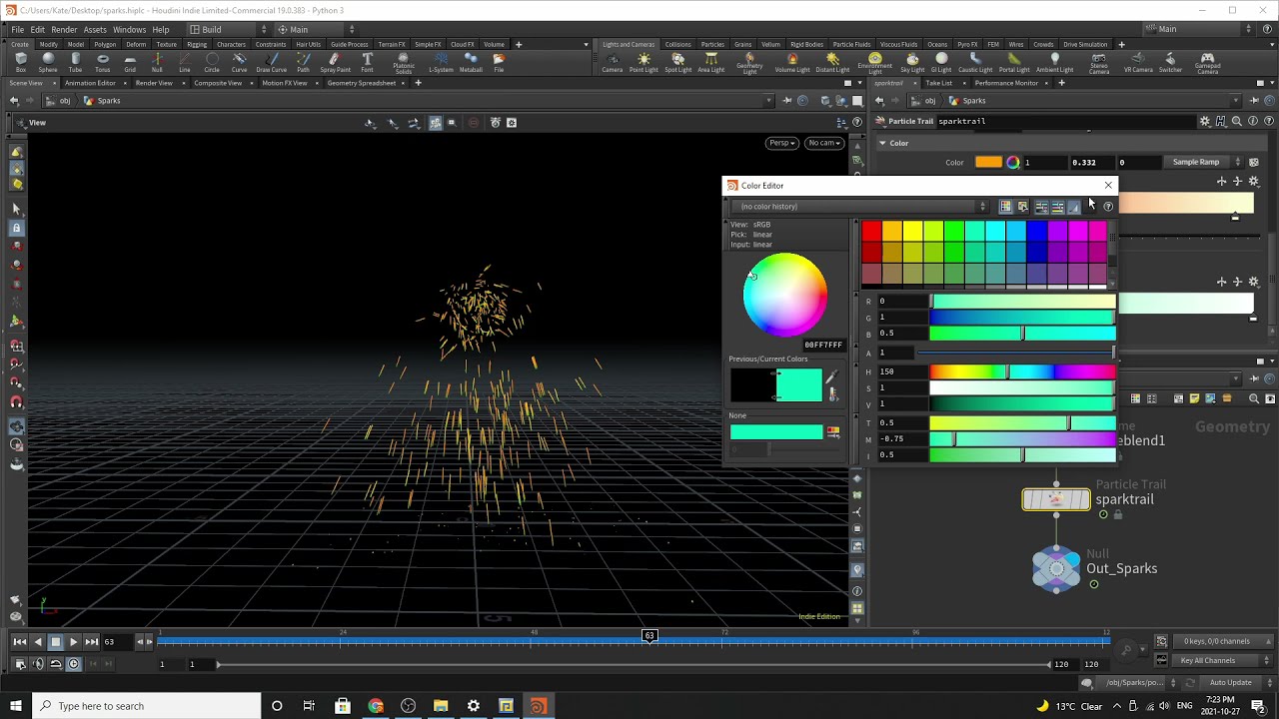Choose the Metaball shelf tool
This screenshot has width=1279, height=719.
pos(471,63)
